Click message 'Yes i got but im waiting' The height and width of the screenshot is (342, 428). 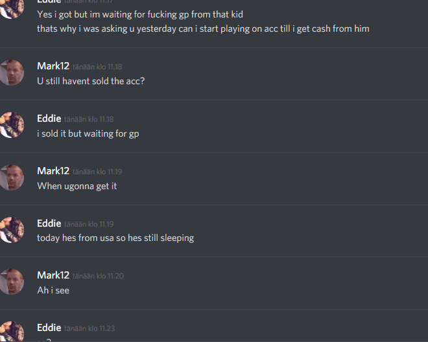pyautogui.click(x=140, y=14)
